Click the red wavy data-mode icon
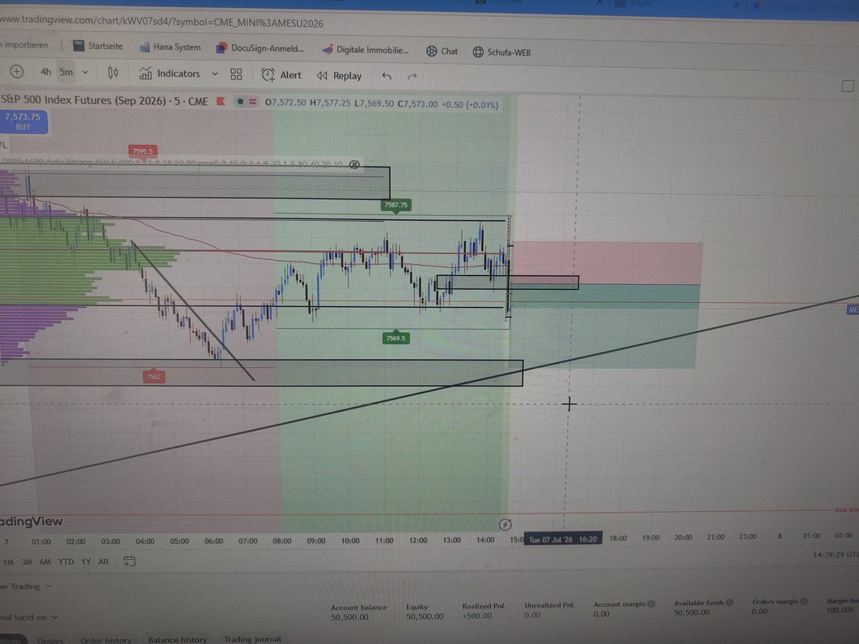Viewport: 859px width, 644px height. pos(253,102)
